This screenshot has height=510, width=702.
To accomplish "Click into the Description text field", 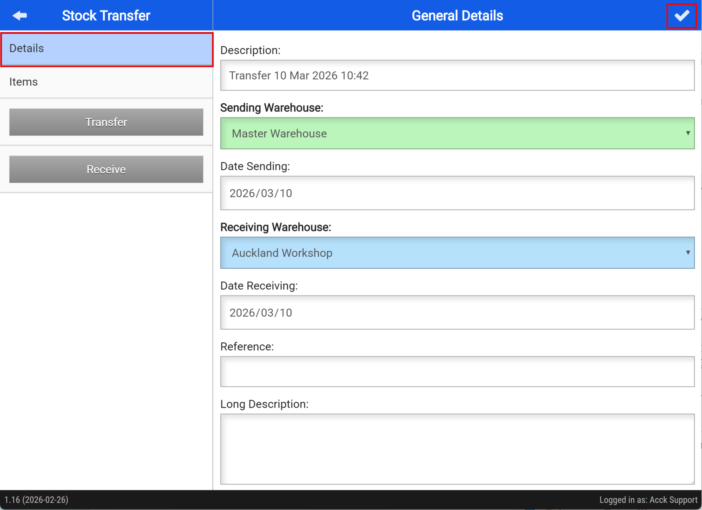I will click(x=457, y=76).
